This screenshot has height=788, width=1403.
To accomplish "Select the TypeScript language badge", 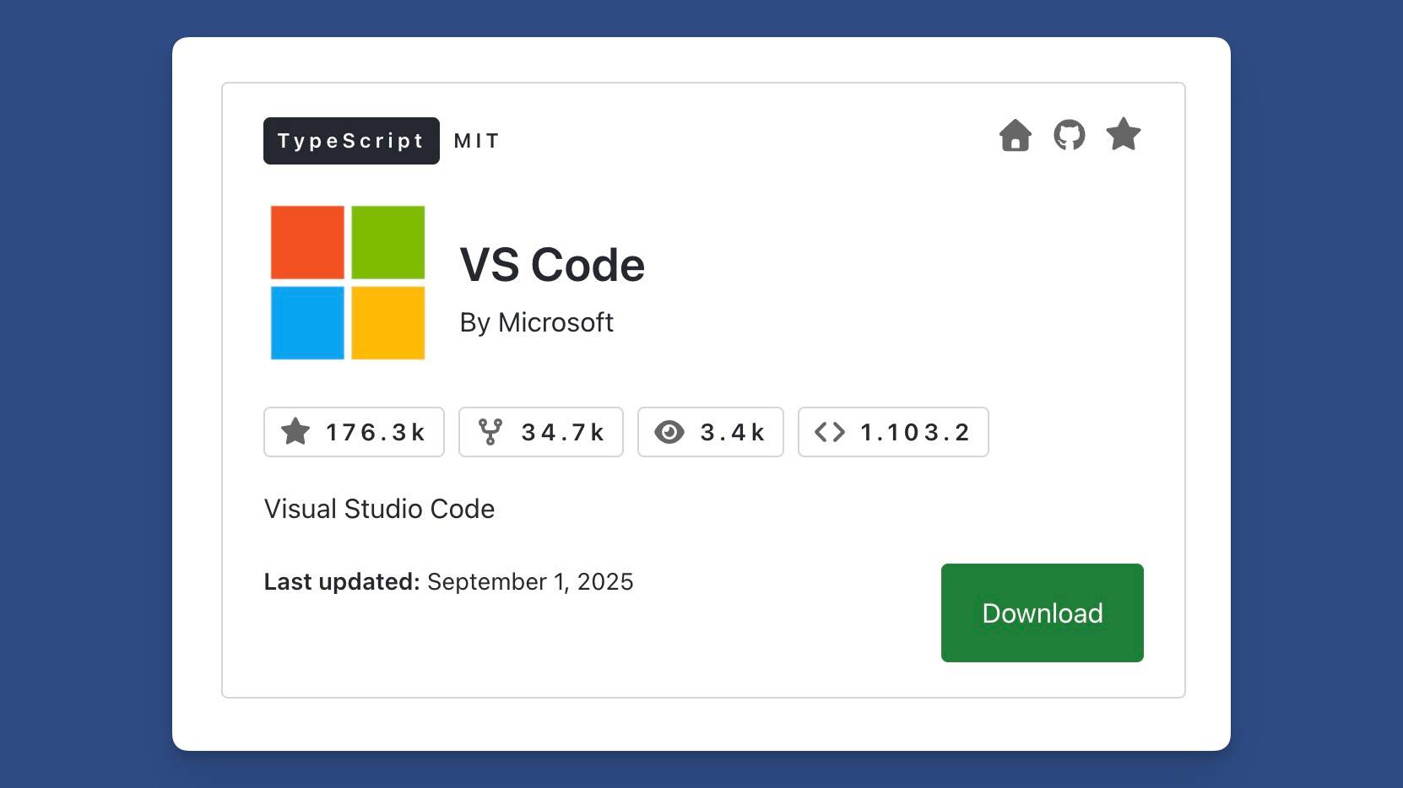I will (351, 141).
